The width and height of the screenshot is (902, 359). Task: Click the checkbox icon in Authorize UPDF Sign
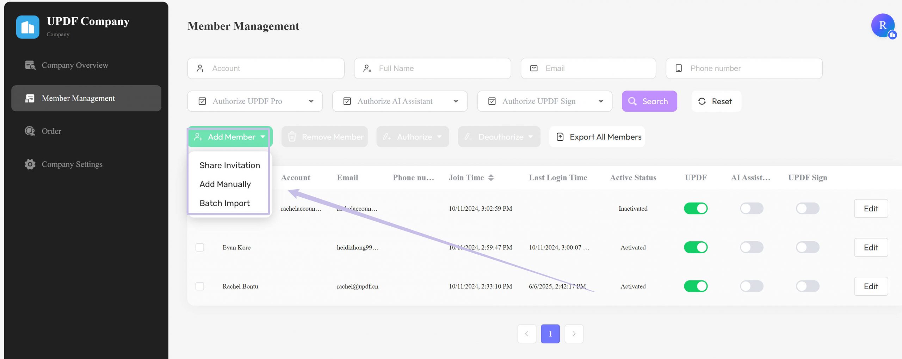click(492, 101)
